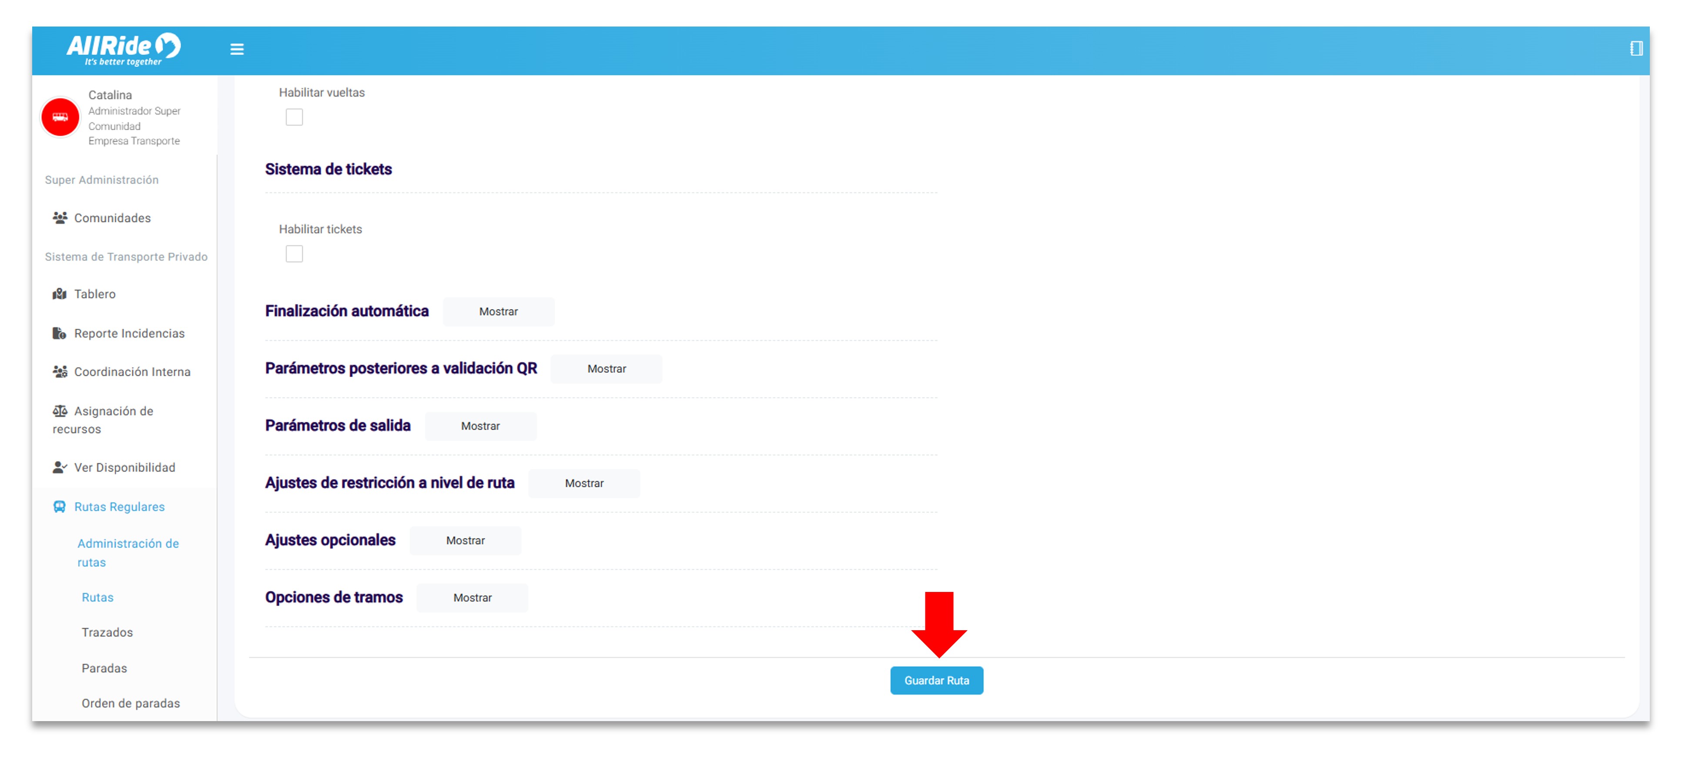Open Coordinación Interna in sidebar
The image size is (1682, 762).
132,371
